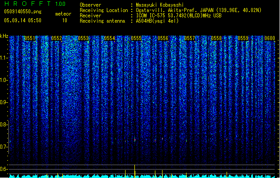Click the 1.1 kHz frequency label
Viewport: 280px width, 178px height.
click(4, 58)
